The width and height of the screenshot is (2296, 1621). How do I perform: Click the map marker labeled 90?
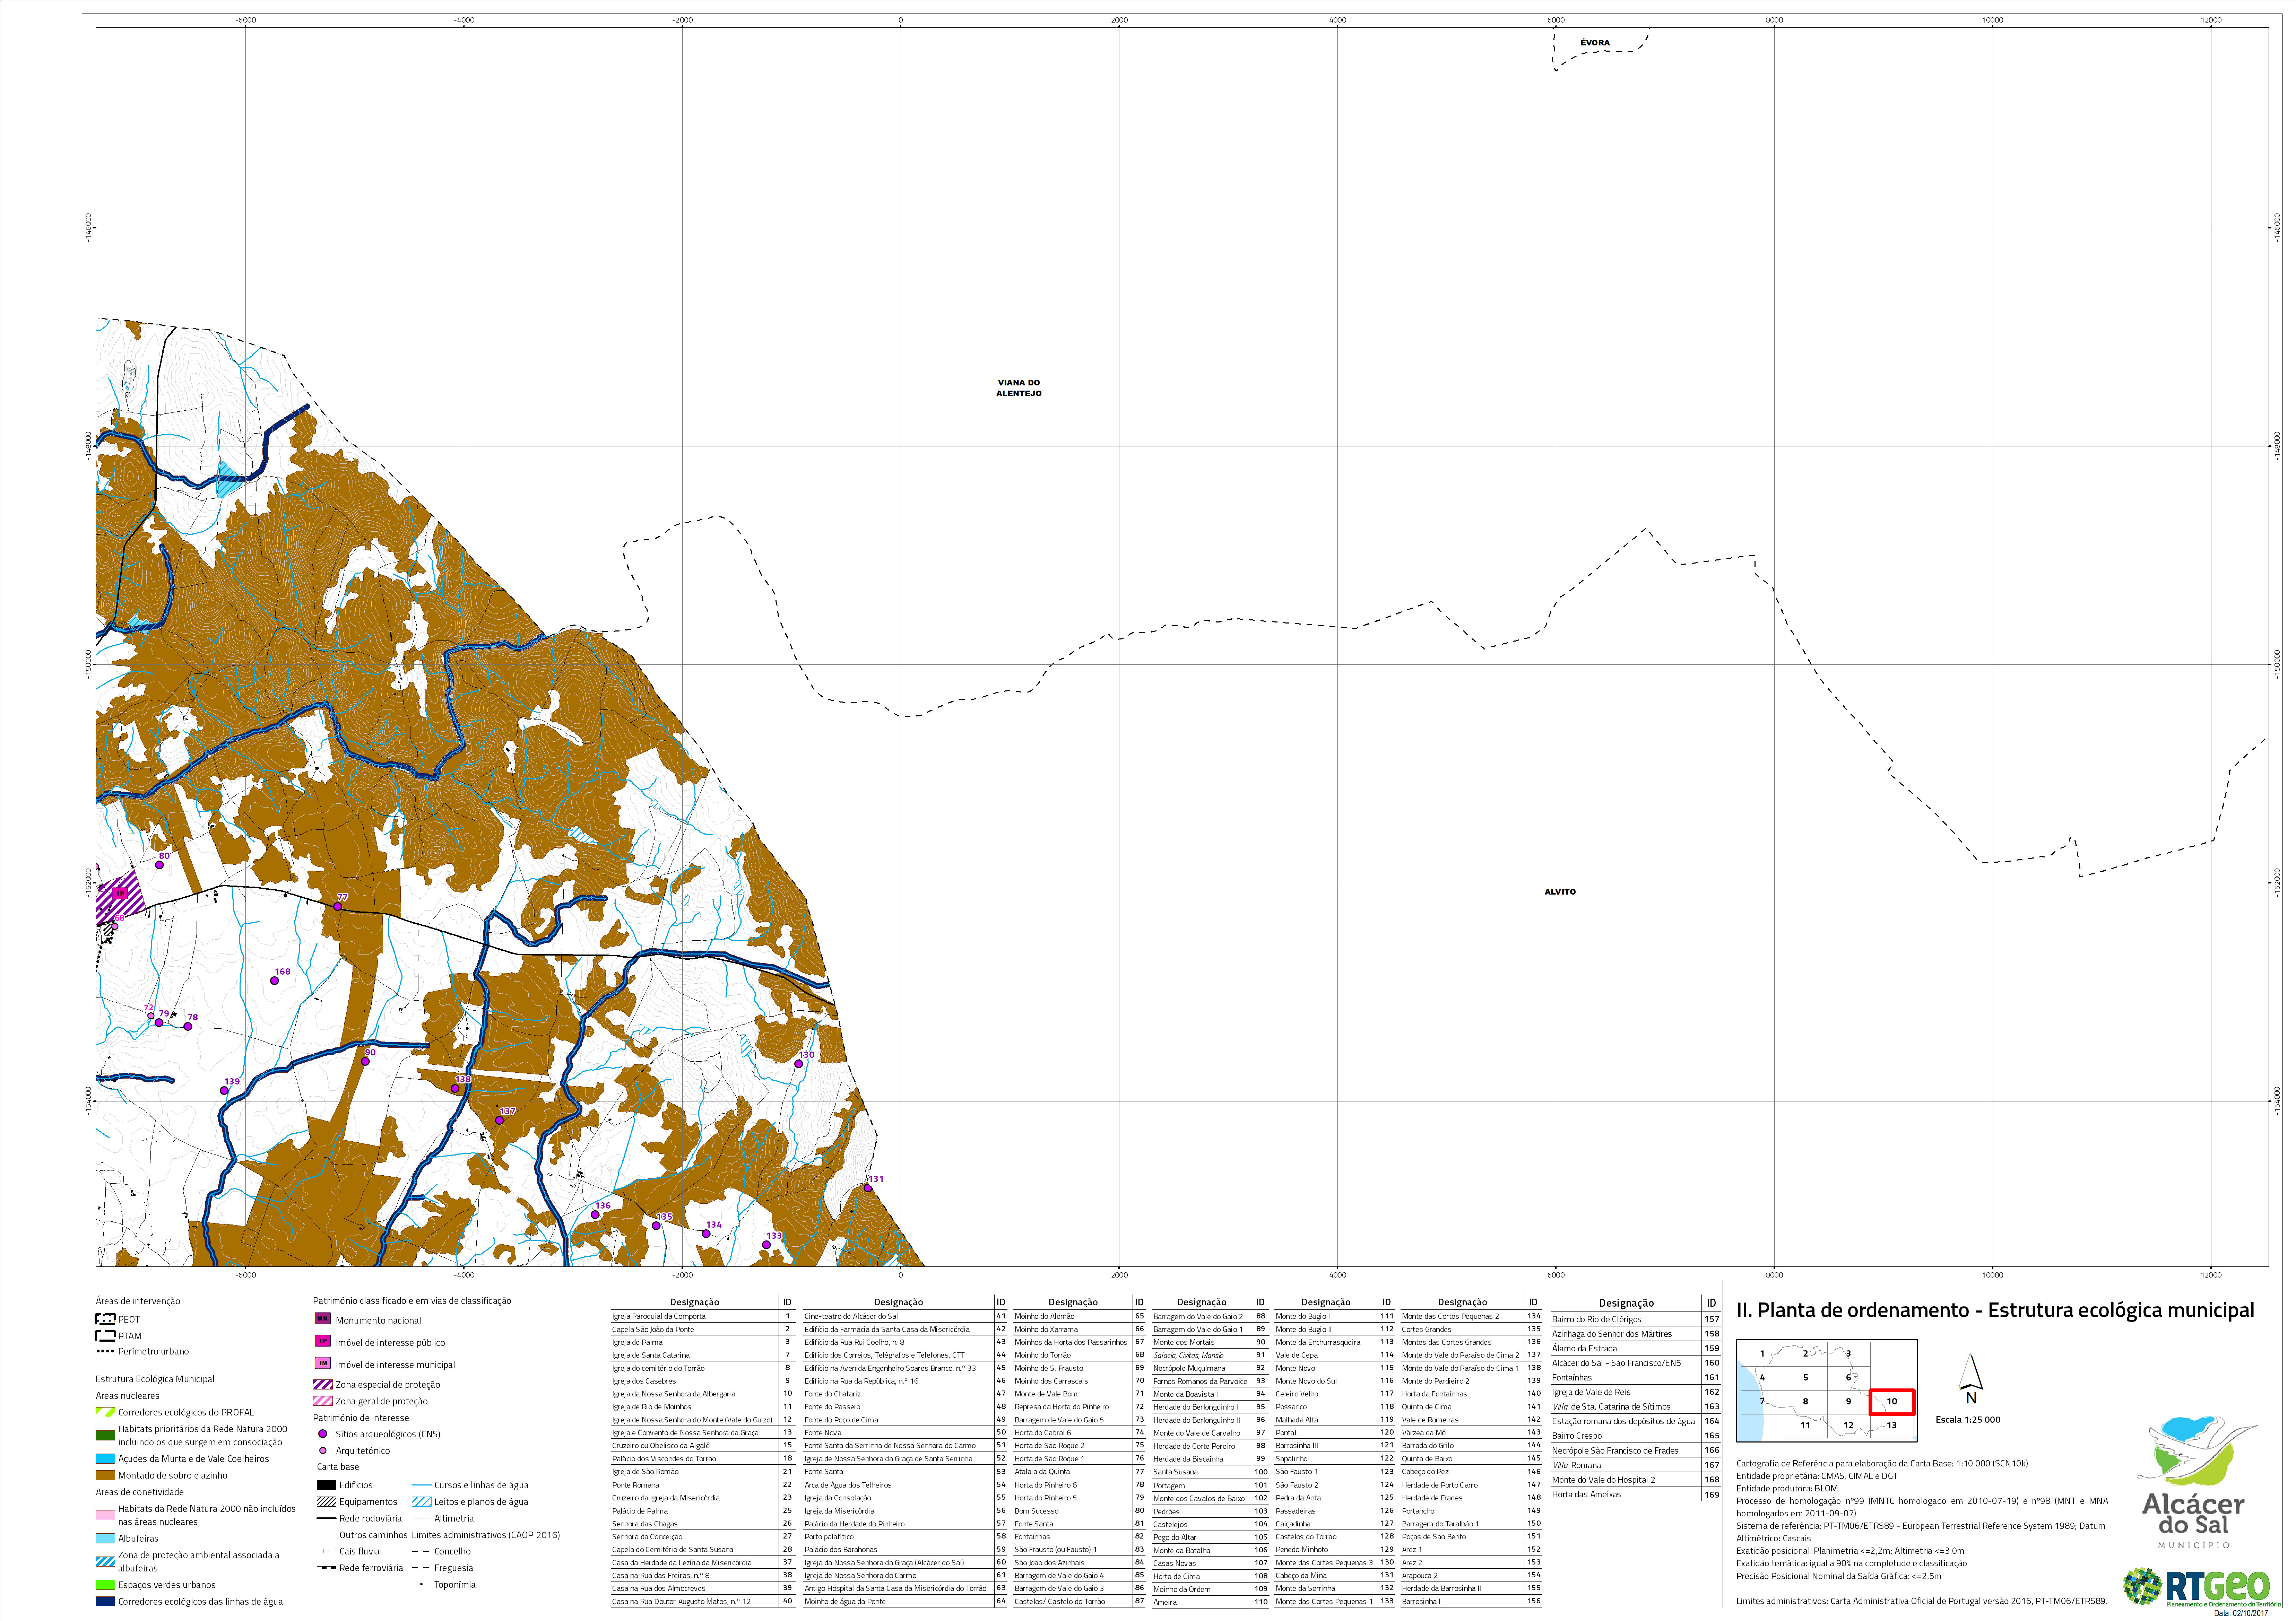tap(365, 1061)
